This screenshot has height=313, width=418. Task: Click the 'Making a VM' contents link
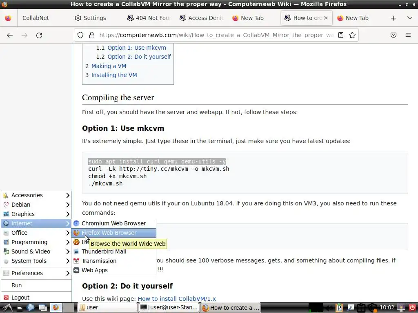109,66
